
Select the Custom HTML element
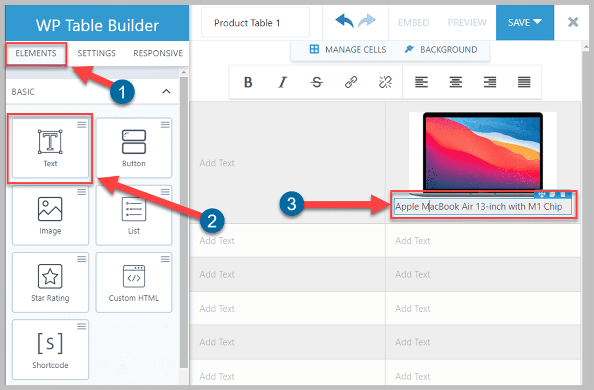click(x=134, y=282)
